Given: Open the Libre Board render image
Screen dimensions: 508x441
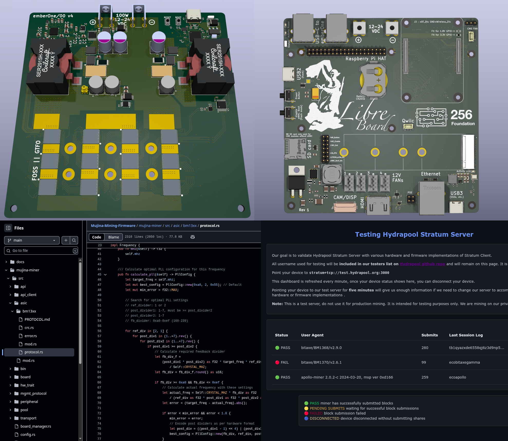Looking at the screenshot, I should [x=381, y=110].
